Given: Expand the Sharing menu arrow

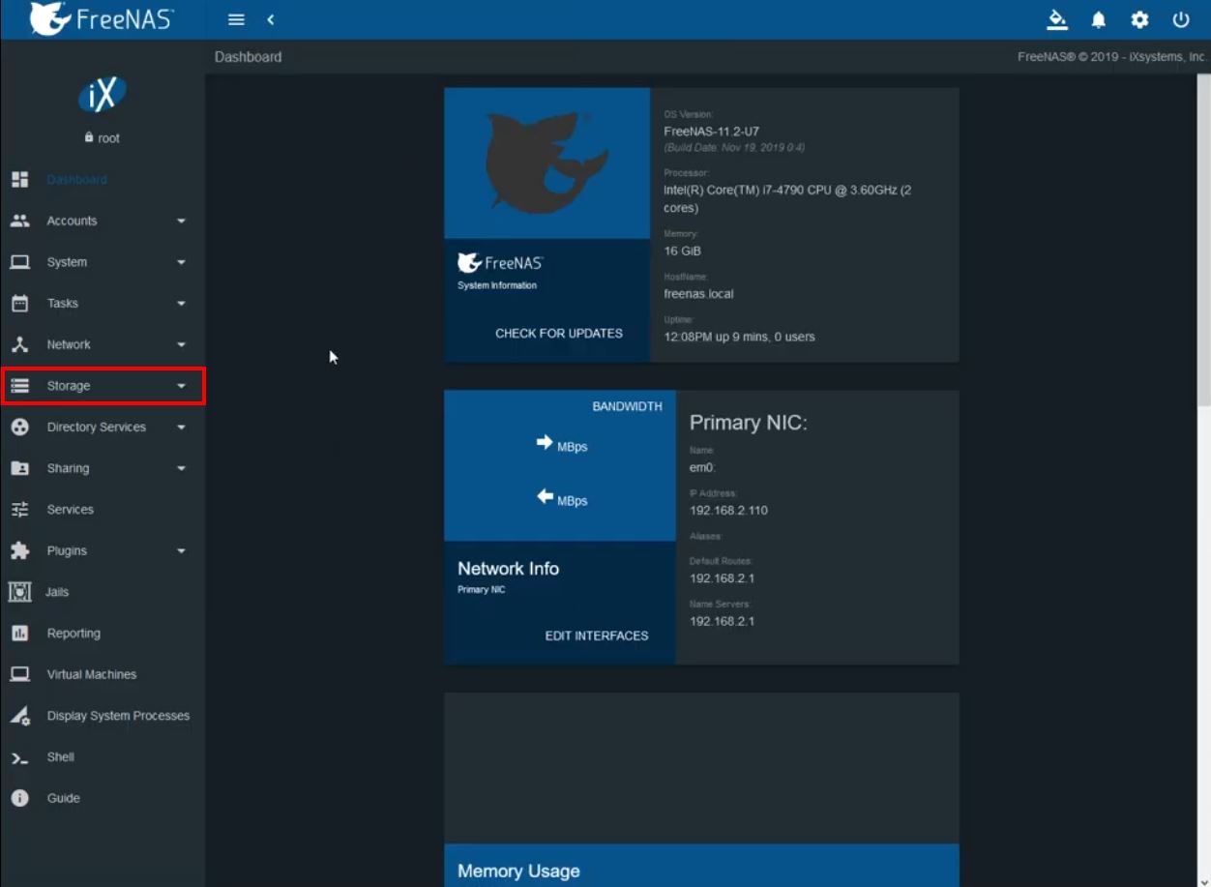Looking at the screenshot, I should pos(181,469).
